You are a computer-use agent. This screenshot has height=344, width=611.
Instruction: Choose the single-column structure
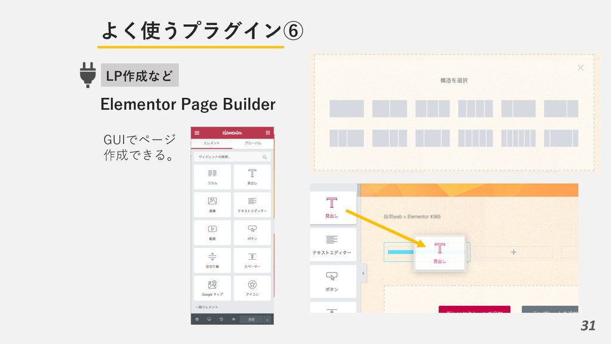347,109
